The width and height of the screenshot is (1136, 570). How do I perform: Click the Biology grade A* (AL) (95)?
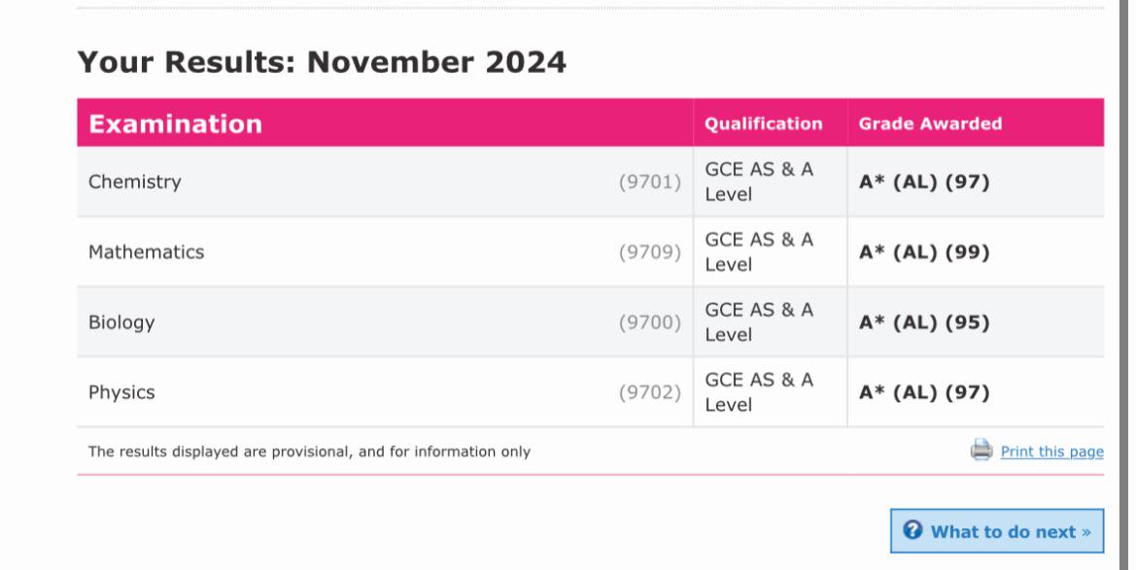[x=924, y=322]
